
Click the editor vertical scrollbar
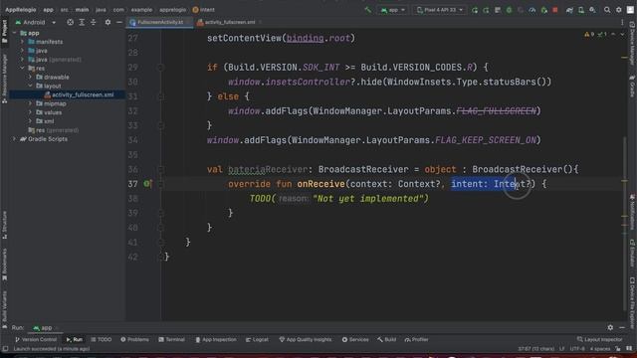pos(624,223)
